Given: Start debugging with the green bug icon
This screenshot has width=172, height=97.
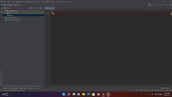Looking at the screenshot, I should click(x=161, y=5).
